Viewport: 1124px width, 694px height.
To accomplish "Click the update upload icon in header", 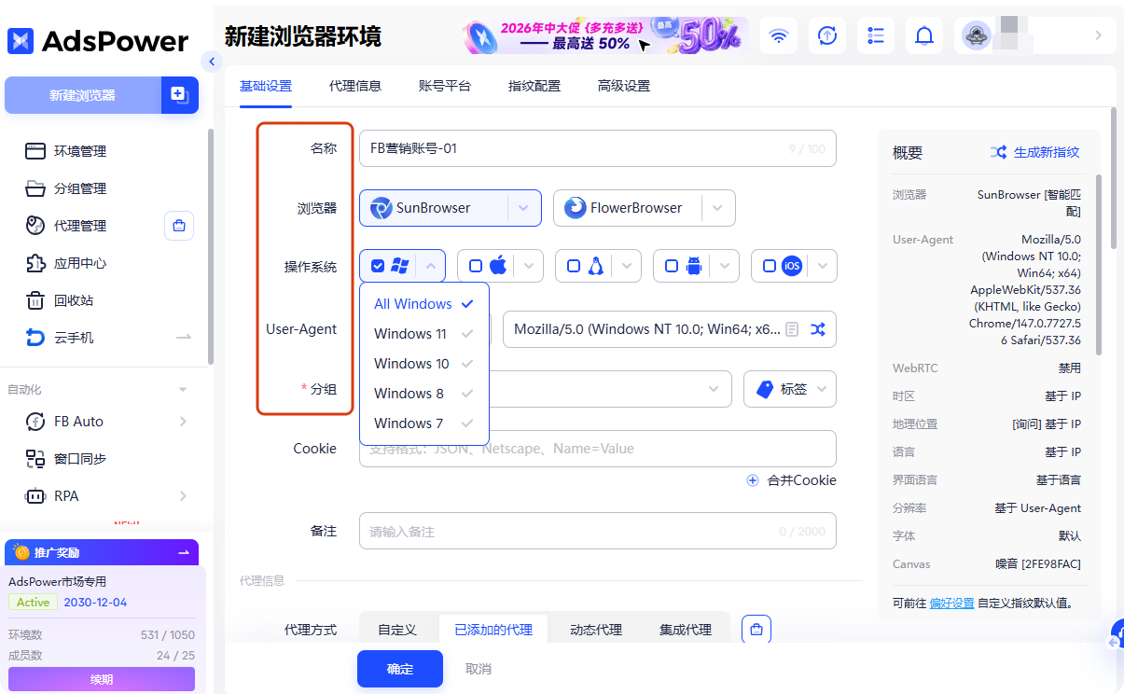I will point(826,35).
